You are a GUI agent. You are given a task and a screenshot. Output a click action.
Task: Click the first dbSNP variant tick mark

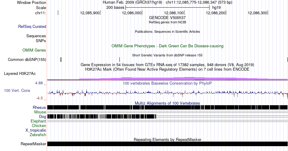61,59
